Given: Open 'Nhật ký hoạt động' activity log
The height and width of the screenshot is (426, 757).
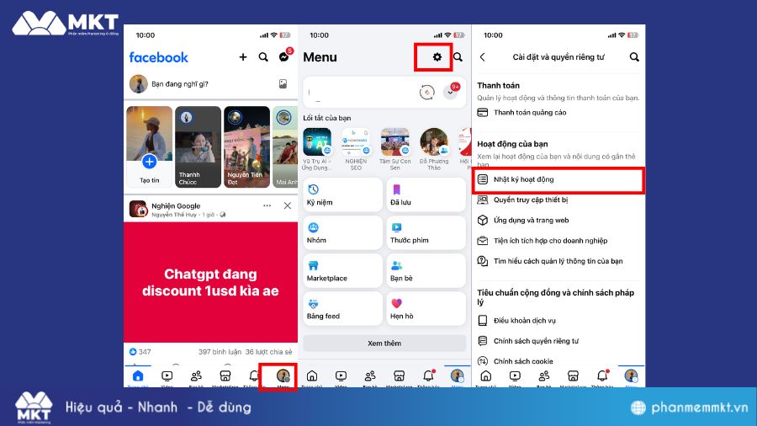Looking at the screenshot, I should [558, 179].
